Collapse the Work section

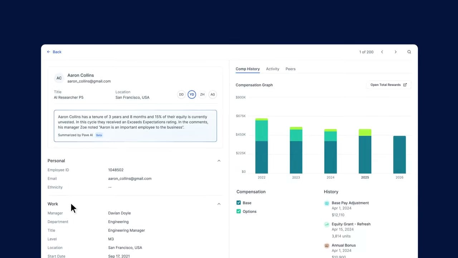[x=219, y=204]
